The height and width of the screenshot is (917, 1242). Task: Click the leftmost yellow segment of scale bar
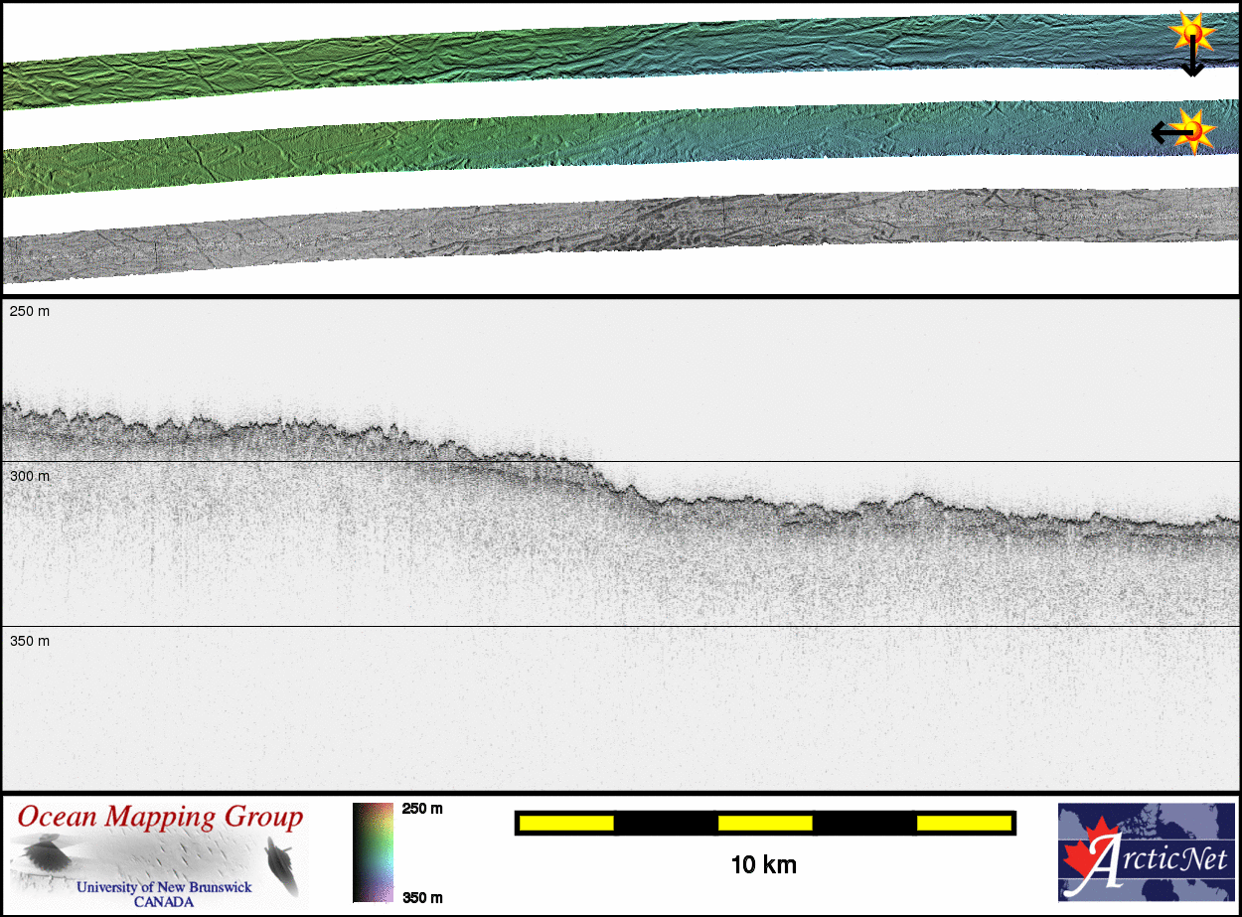tap(566, 823)
